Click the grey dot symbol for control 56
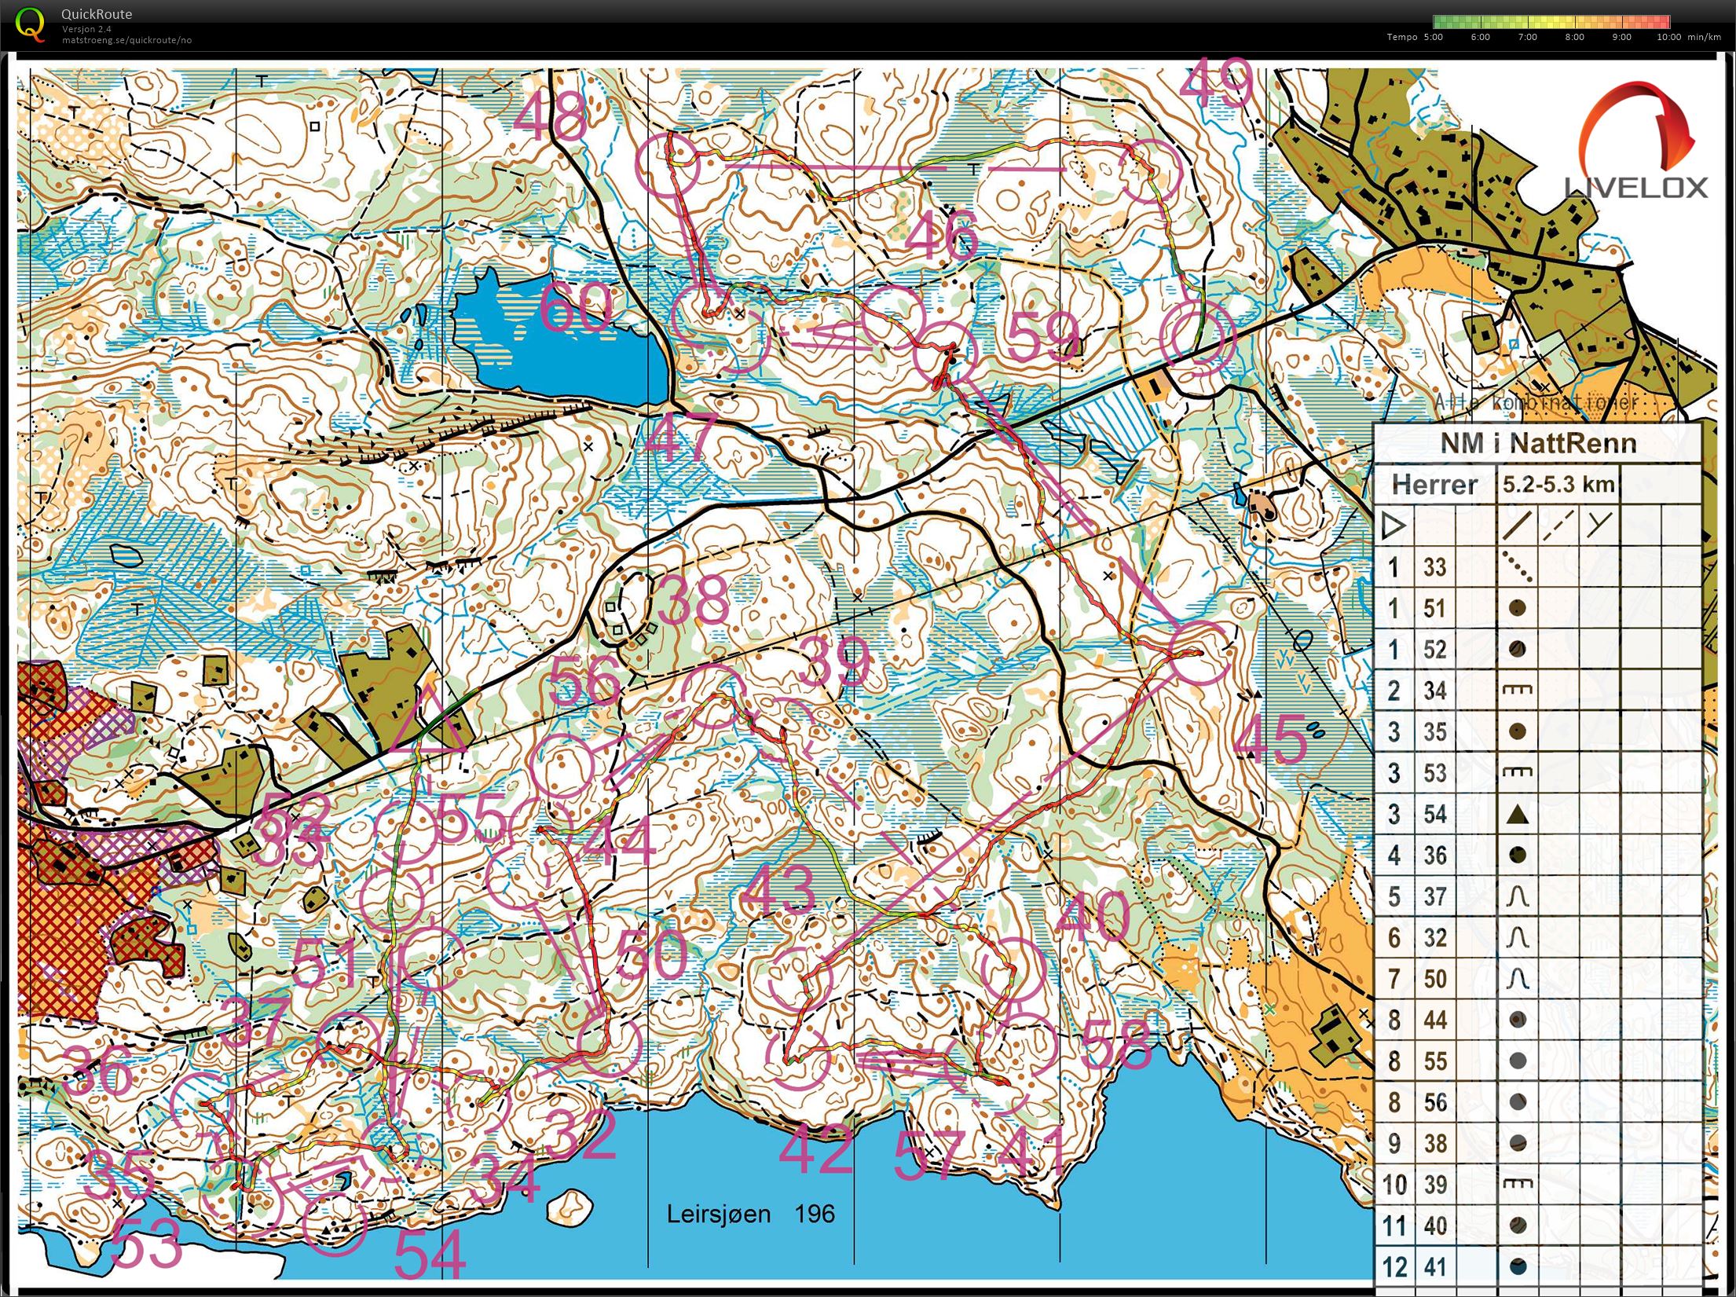1736x1297 pixels. (1518, 1102)
